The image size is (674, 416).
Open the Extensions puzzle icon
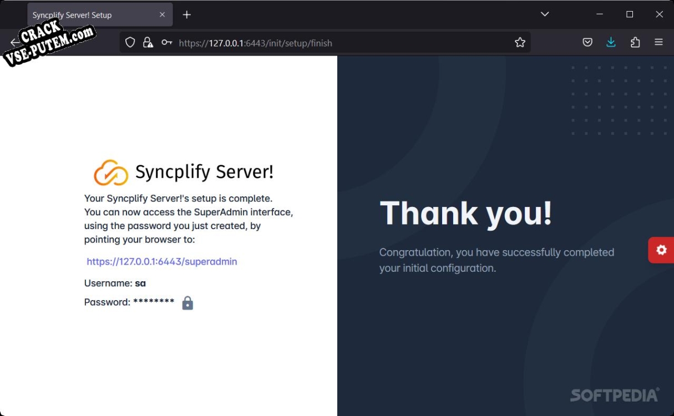(x=635, y=43)
